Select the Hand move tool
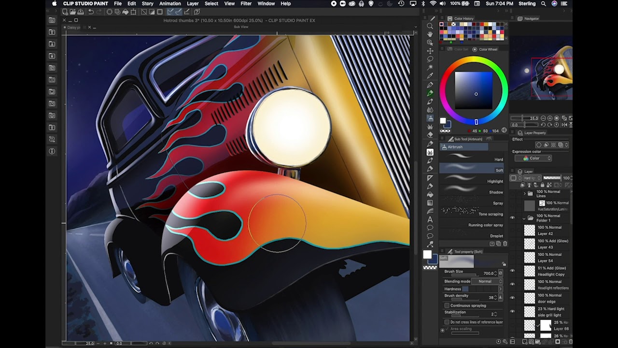The height and width of the screenshot is (348, 618). (430, 34)
